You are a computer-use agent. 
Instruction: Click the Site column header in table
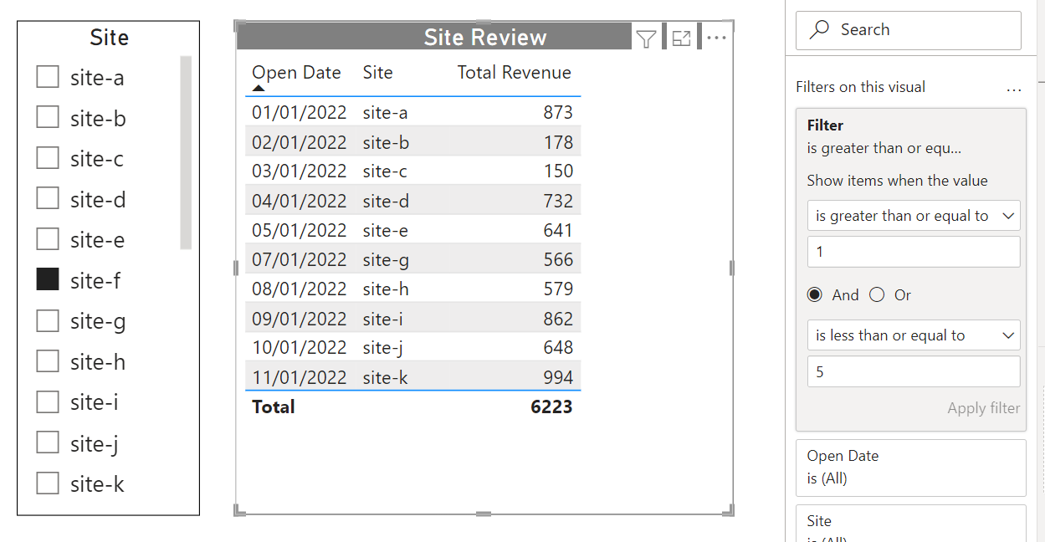(x=377, y=73)
